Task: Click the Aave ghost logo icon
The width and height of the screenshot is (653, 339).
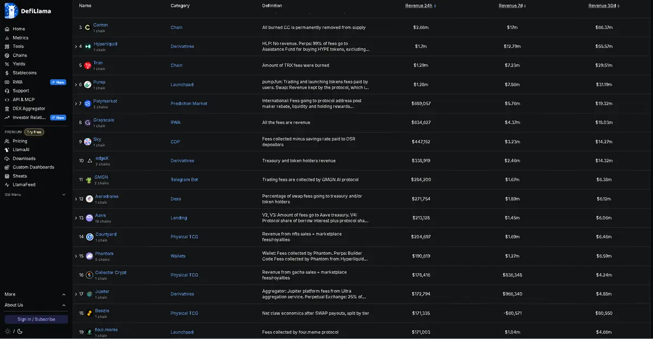Action: click(89, 218)
